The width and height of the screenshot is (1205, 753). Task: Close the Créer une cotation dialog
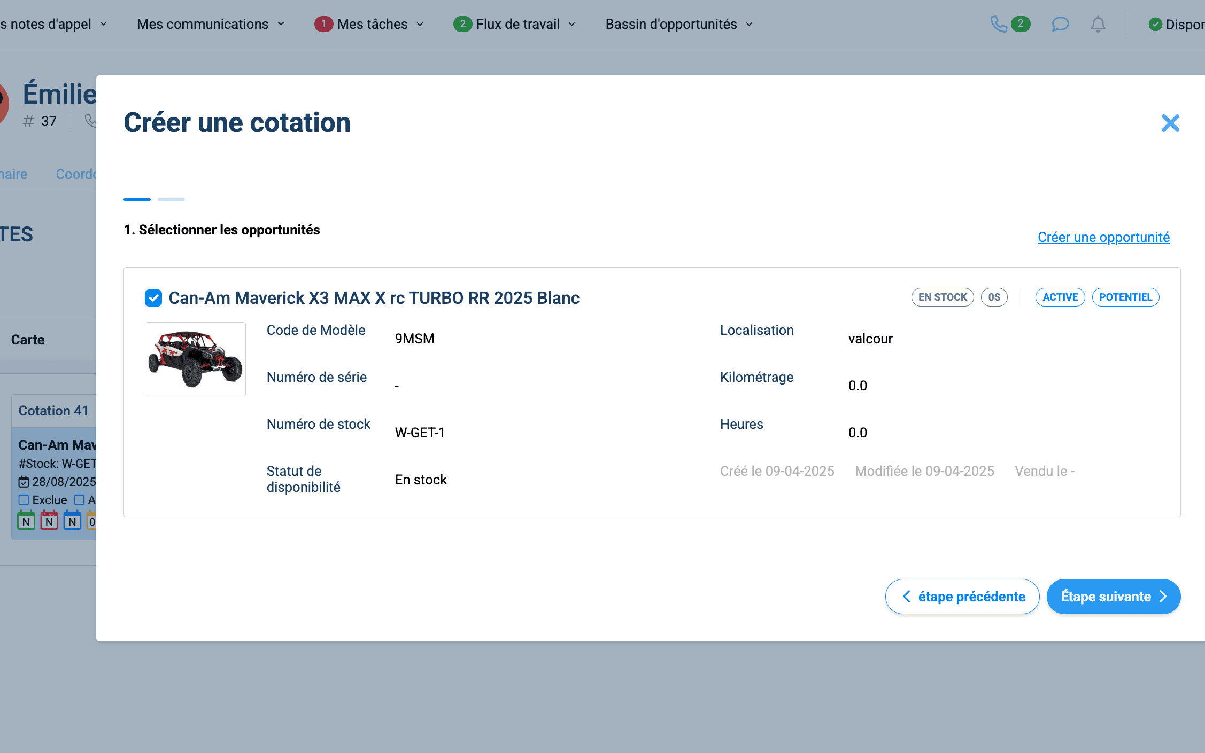pos(1170,123)
